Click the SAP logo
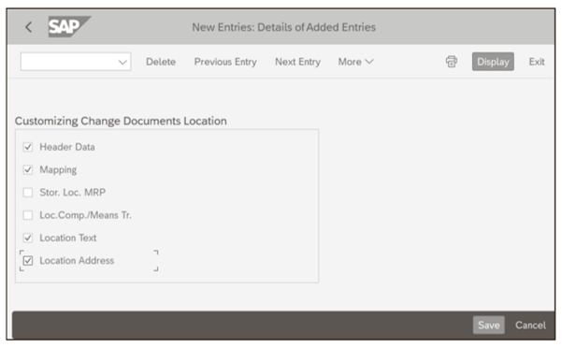The height and width of the screenshot is (348, 562). click(69, 26)
